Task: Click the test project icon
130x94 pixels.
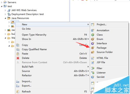Action: coord(5,6)
